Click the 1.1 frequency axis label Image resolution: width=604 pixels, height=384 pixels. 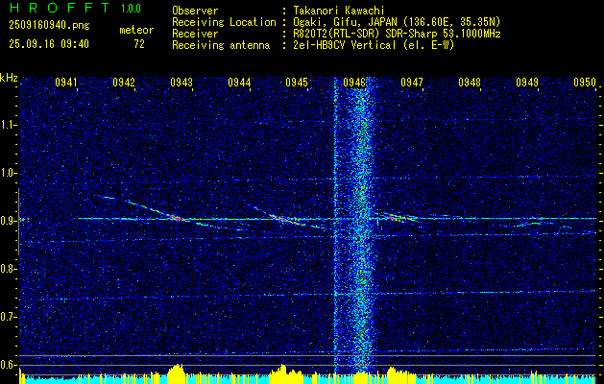pyautogui.click(x=9, y=125)
